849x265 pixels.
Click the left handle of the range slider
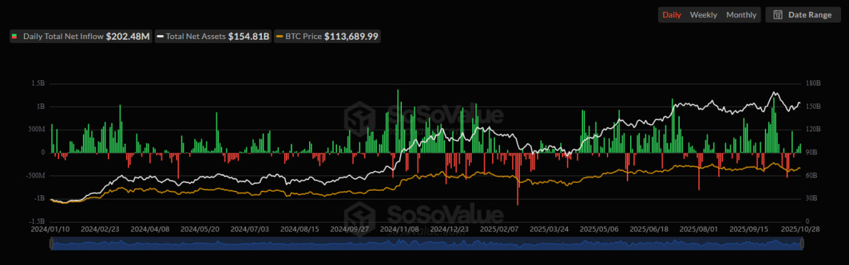click(x=52, y=244)
